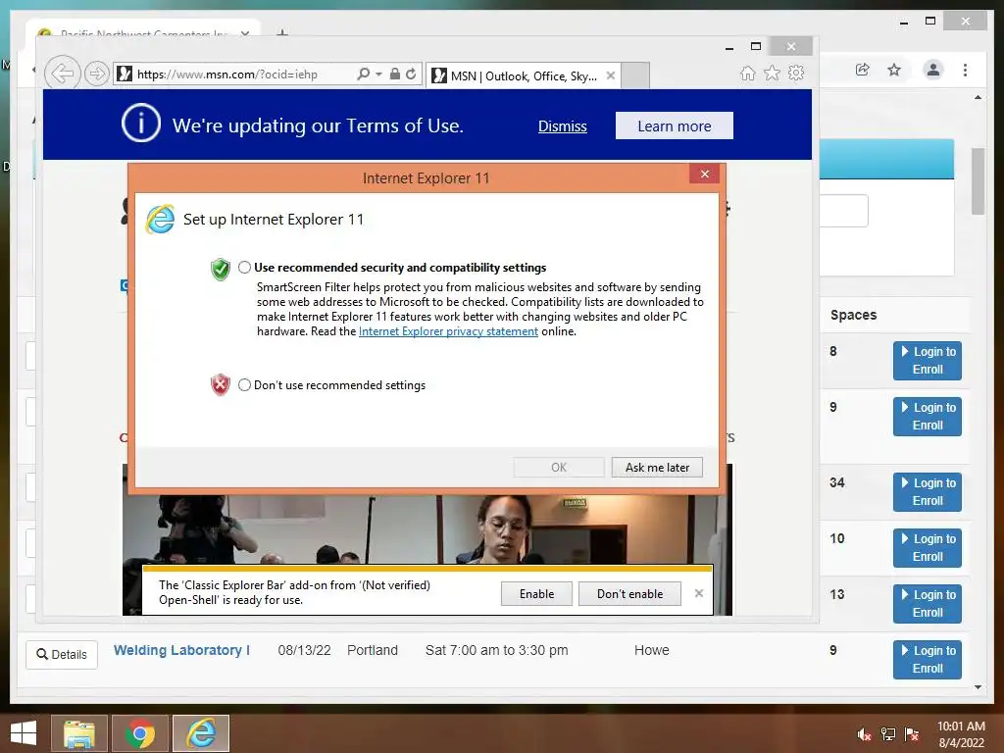This screenshot has width=1004, height=753.
Task: Click the Chrome page scrollbar thumb
Action: (978, 181)
